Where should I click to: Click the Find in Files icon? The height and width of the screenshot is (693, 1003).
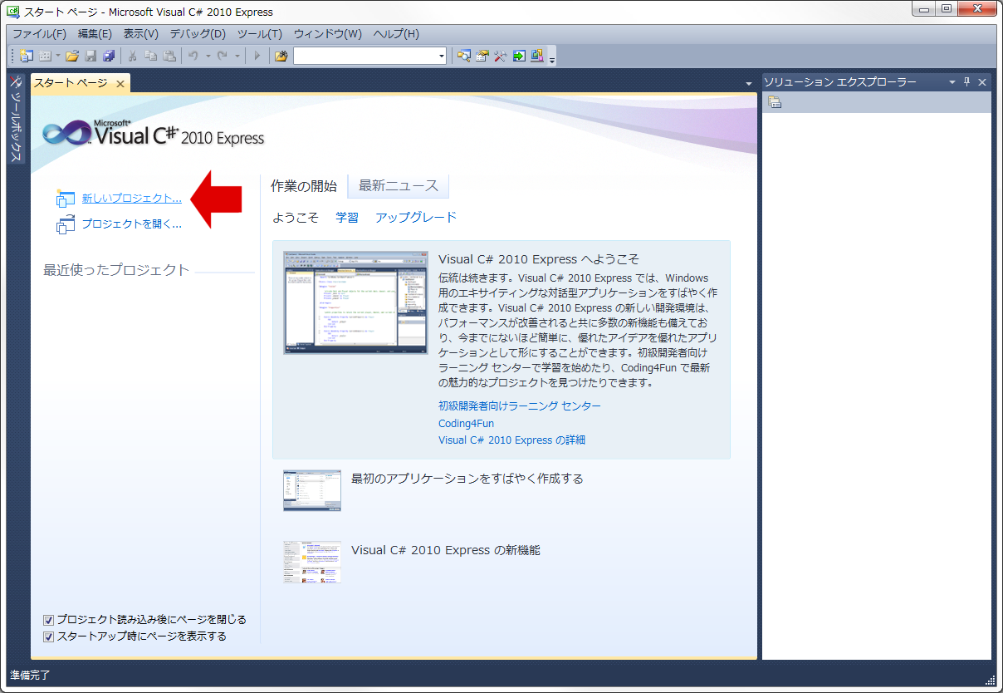click(281, 56)
